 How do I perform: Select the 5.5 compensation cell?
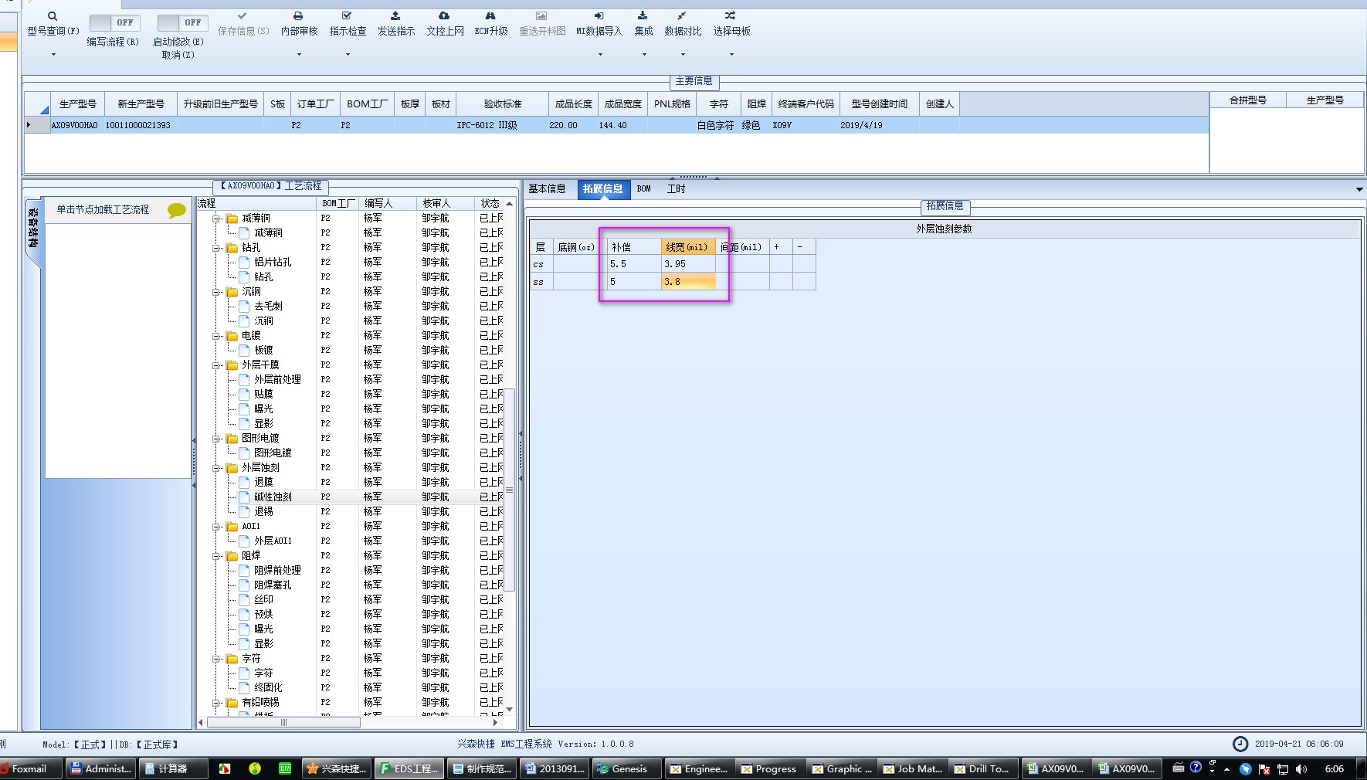tap(634, 264)
